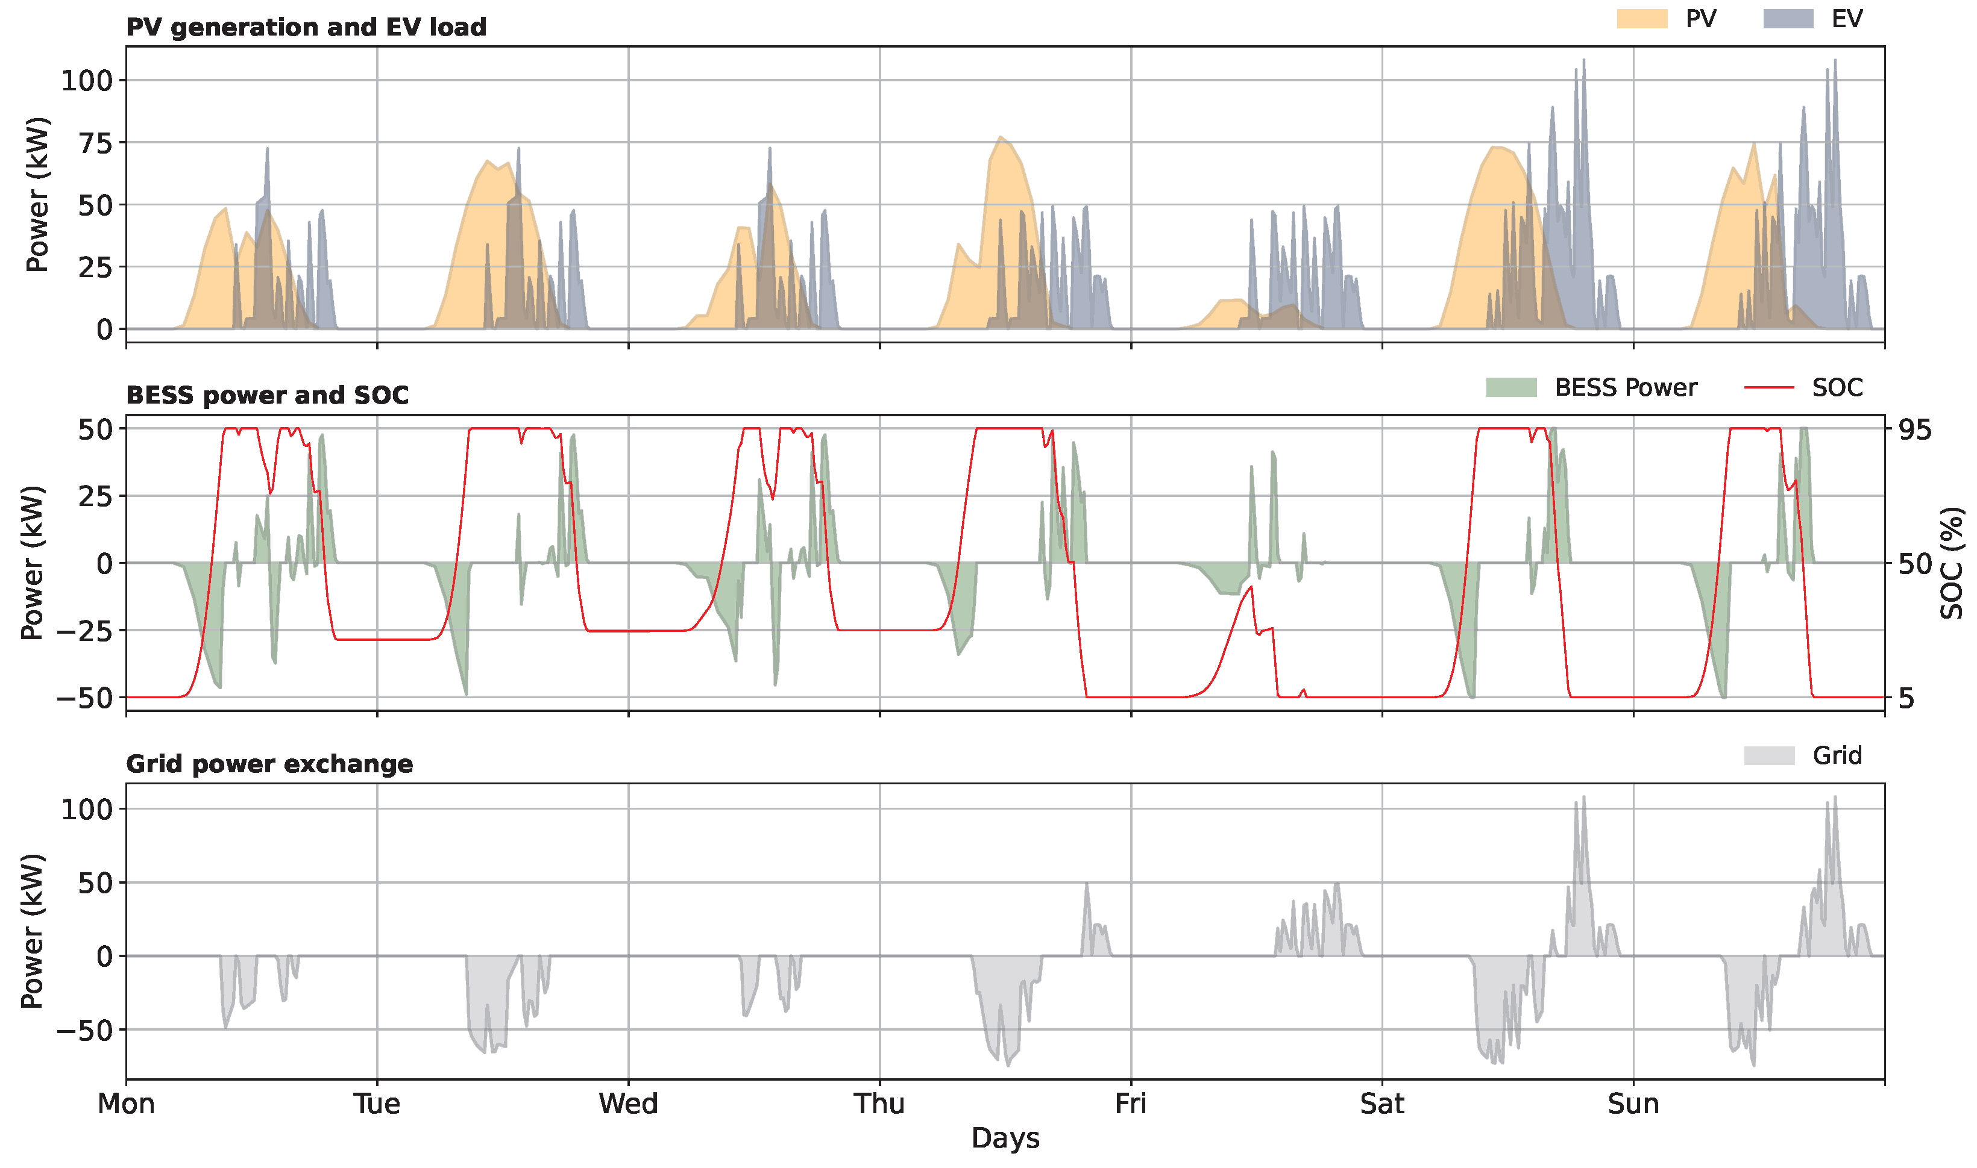Click the Wed tick label
1977x1168 pixels.
coord(627,1104)
